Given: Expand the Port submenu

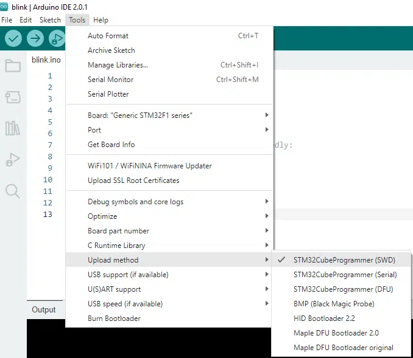Looking at the screenshot, I should pos(169,130).
